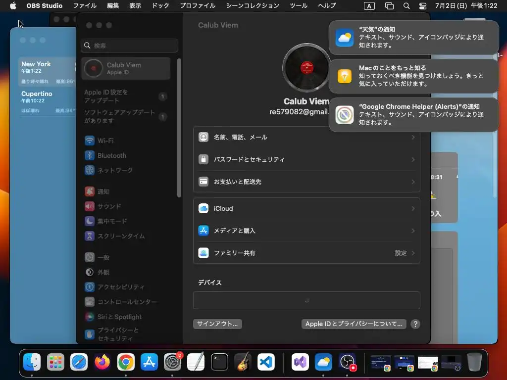
Task: Open App Store from the Dock
Action: coord(149,362)
